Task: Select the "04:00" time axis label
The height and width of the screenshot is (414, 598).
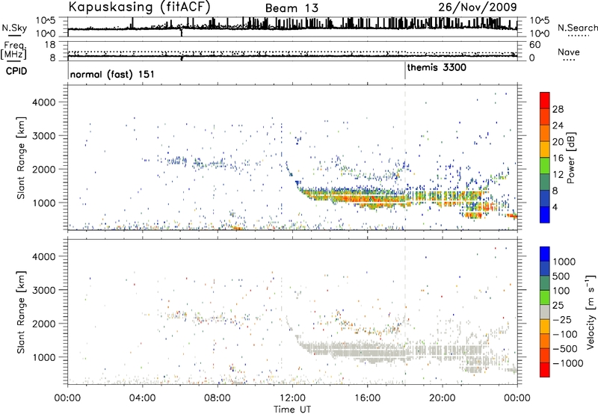Action: point(142,398)
